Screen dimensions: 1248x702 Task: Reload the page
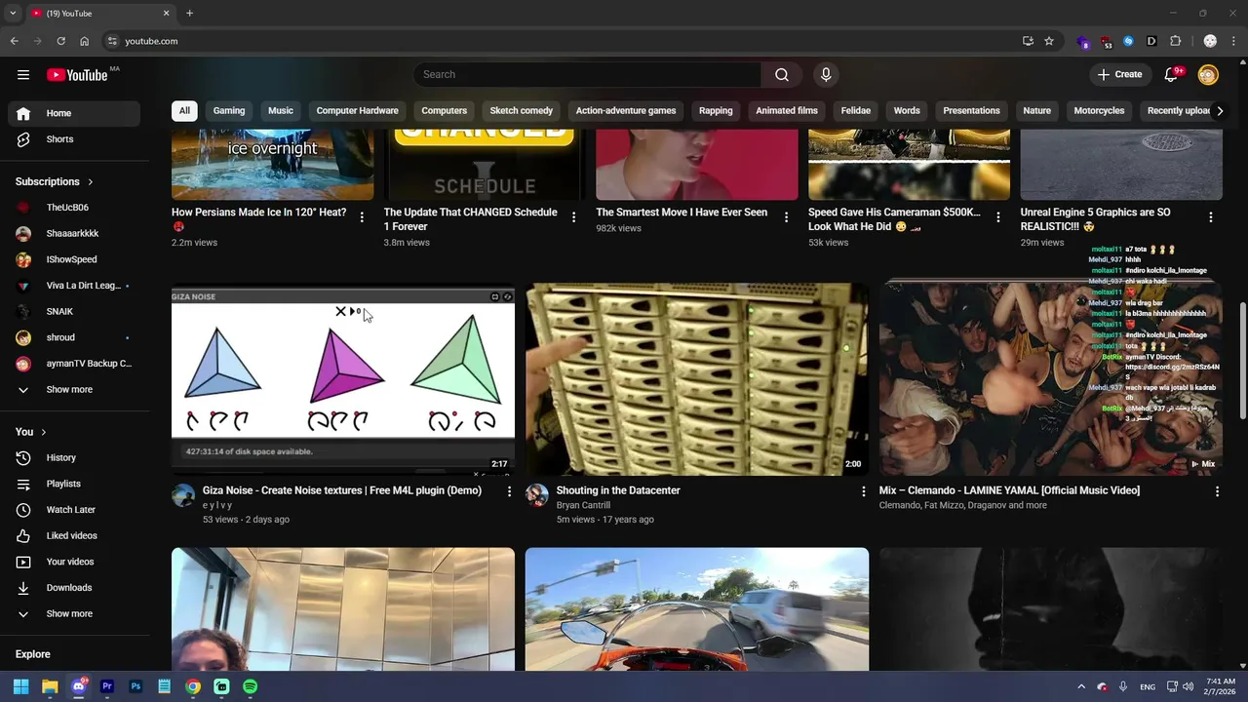pos(60,41)
